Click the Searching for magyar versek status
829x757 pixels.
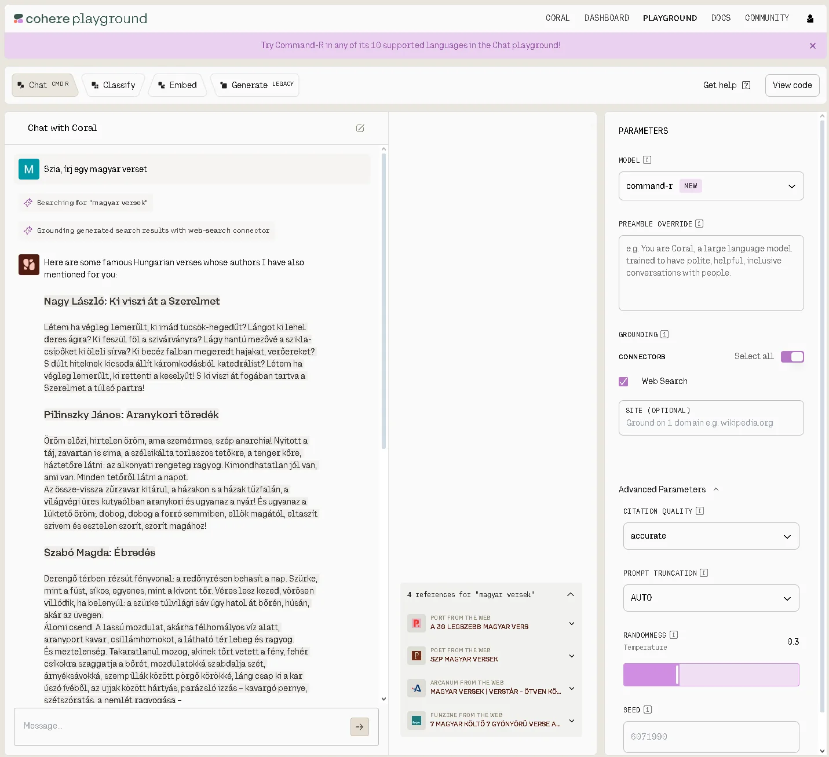86,203
